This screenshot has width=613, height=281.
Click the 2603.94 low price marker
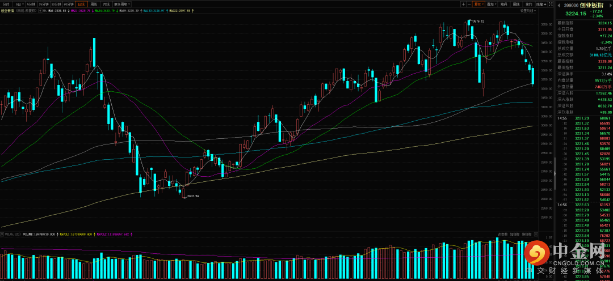[193, 196]
